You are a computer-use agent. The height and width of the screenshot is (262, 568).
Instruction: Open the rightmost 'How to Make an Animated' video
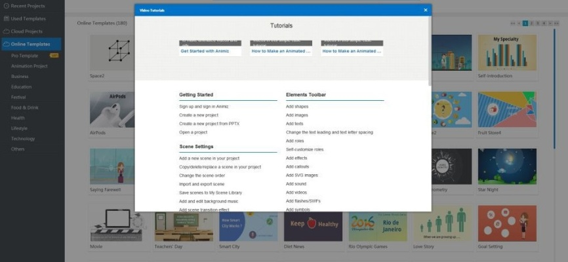pos(352,48)
